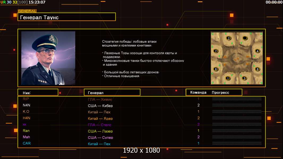The image size is (283, 159).
Task: Select player nickname xx
Action: (x=24, y=125)
